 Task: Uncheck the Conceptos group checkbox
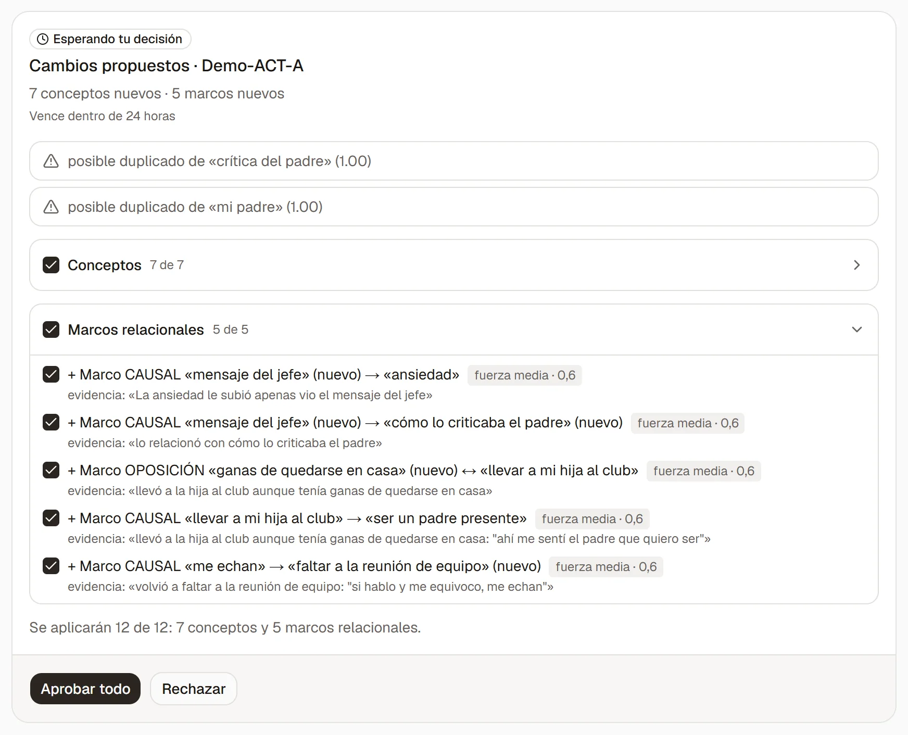(x=51, y=265)
